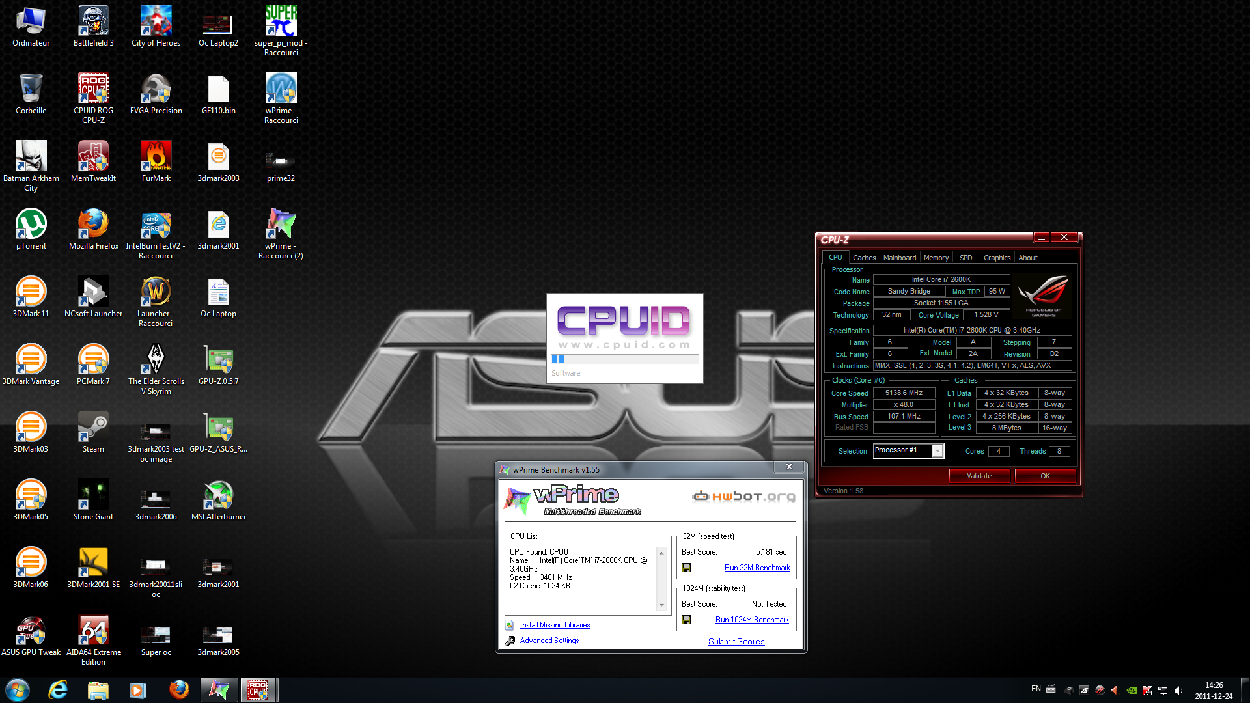Open The Elder Scrolls V Skyrim icon
This screenshot has height=703, width=1250.
click(156, 368)
